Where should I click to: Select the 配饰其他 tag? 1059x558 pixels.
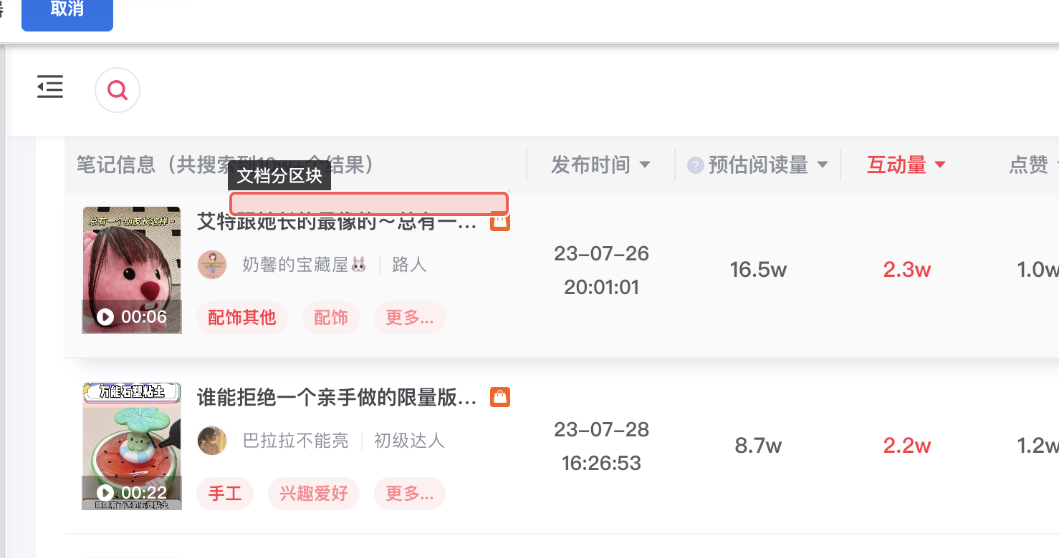242,318
